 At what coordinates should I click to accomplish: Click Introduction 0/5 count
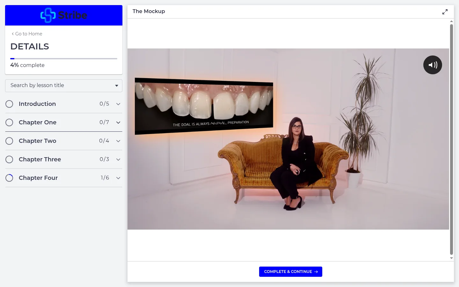(104, 104)
